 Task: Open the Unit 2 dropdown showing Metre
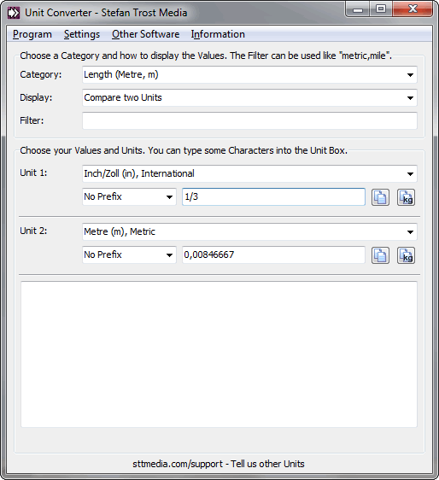coord(249,231)
